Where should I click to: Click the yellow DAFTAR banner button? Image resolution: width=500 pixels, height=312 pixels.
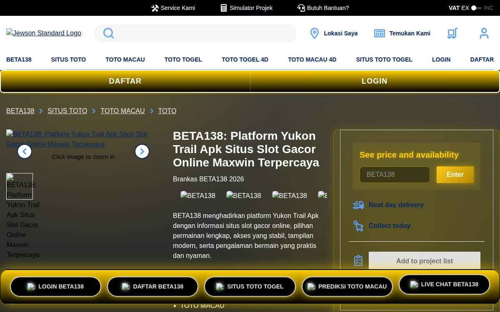point(125,81)
